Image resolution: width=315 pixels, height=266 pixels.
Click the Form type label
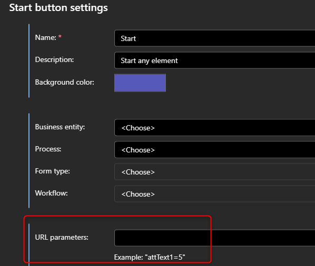coord(53,171)
